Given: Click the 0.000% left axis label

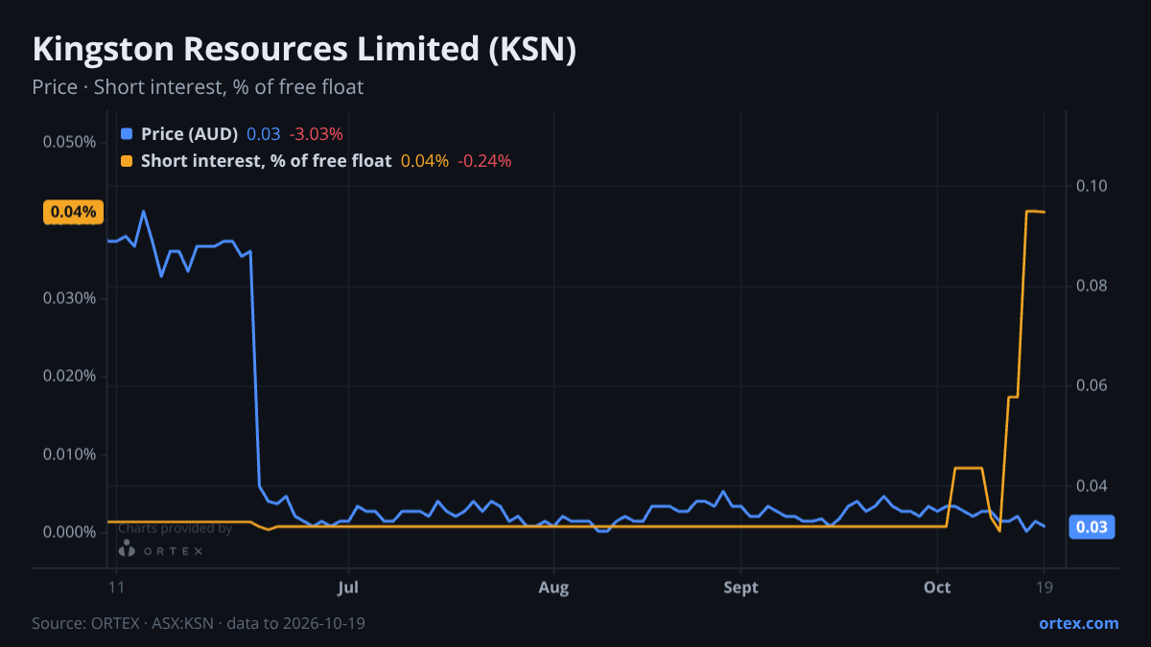Looking at the screenshot, I should point(69,532).
